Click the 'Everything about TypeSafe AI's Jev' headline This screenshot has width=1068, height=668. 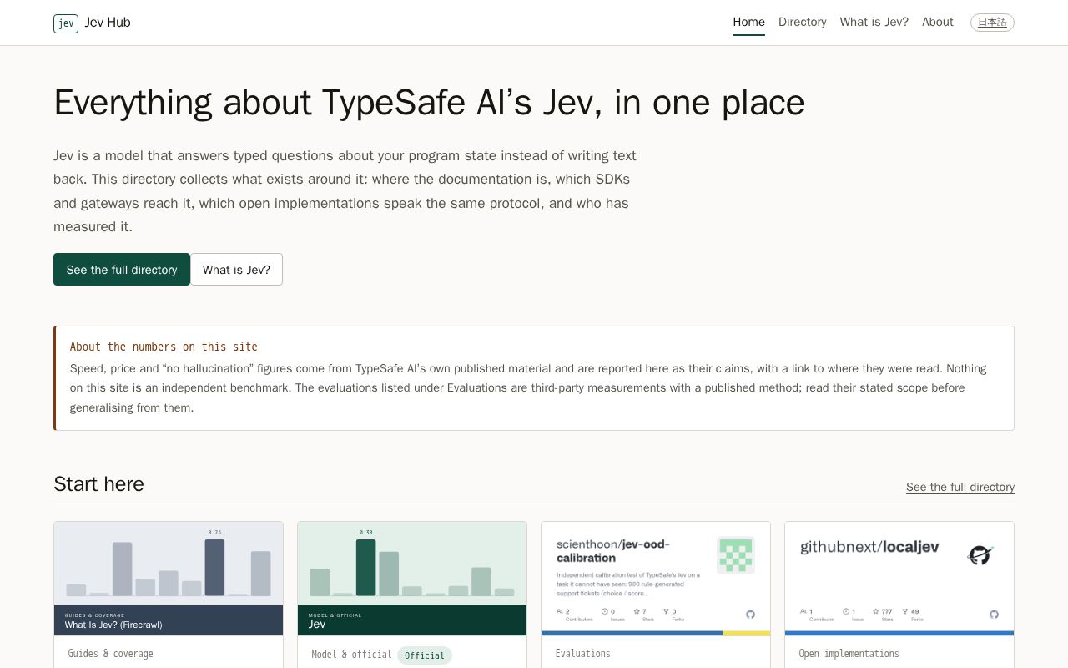click(429, 103)
